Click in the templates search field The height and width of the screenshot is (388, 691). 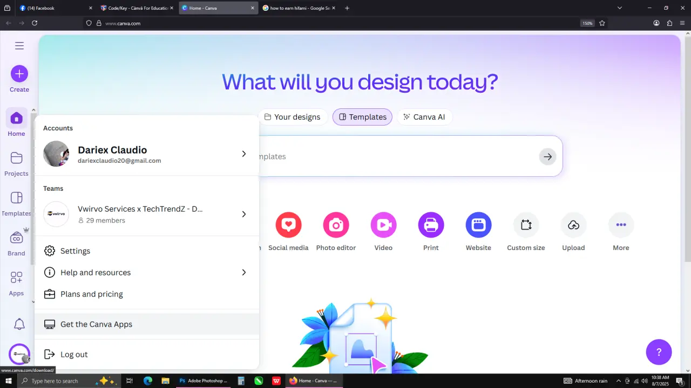[397, 156]
